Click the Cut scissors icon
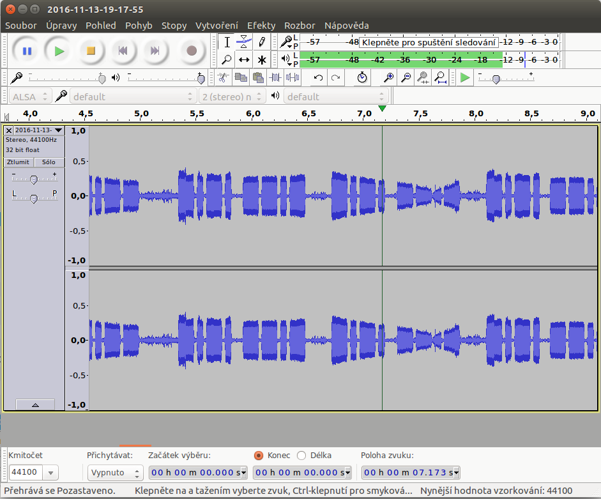 point(223,78)
